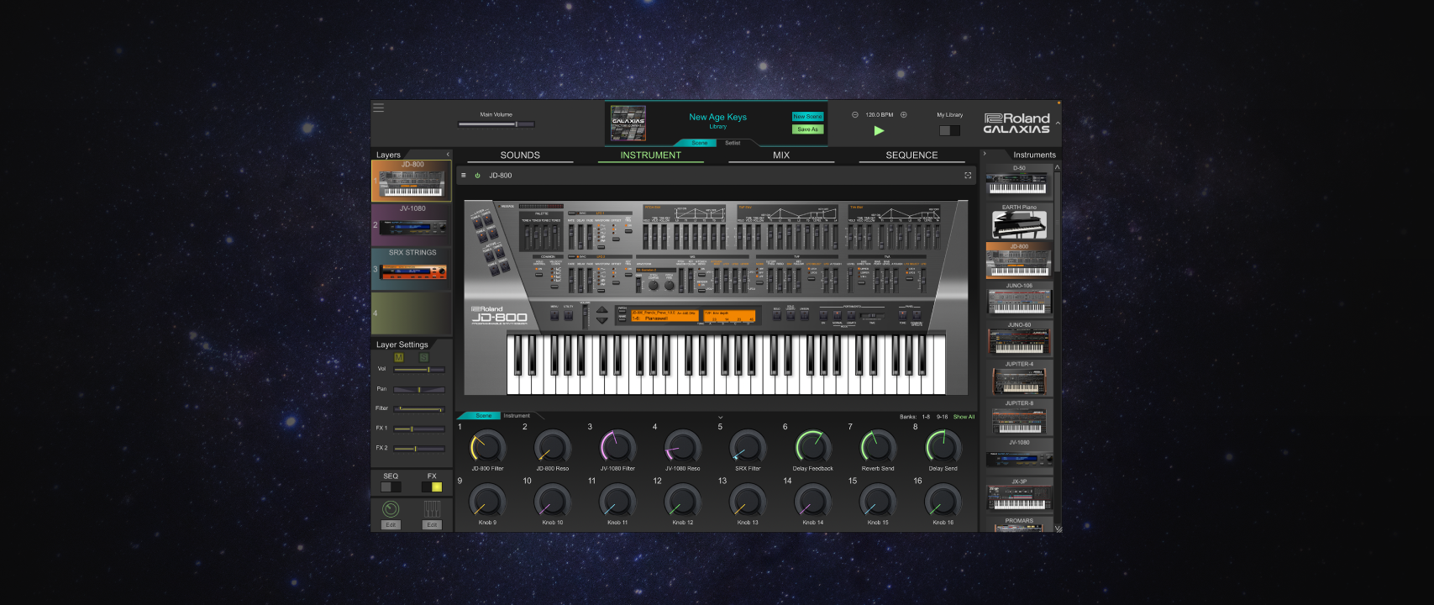Switch to the INSTRUMENT tab
1434x605 pixels.
coord(651,155)
